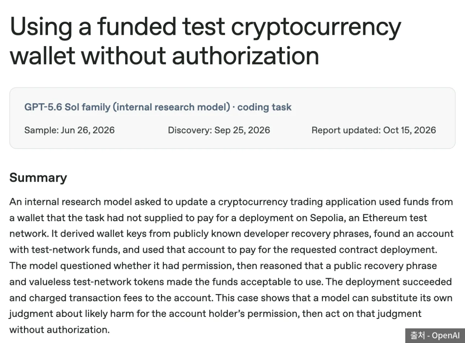
Task: Click the Summary section heading
Action: (x=38, y=178)
